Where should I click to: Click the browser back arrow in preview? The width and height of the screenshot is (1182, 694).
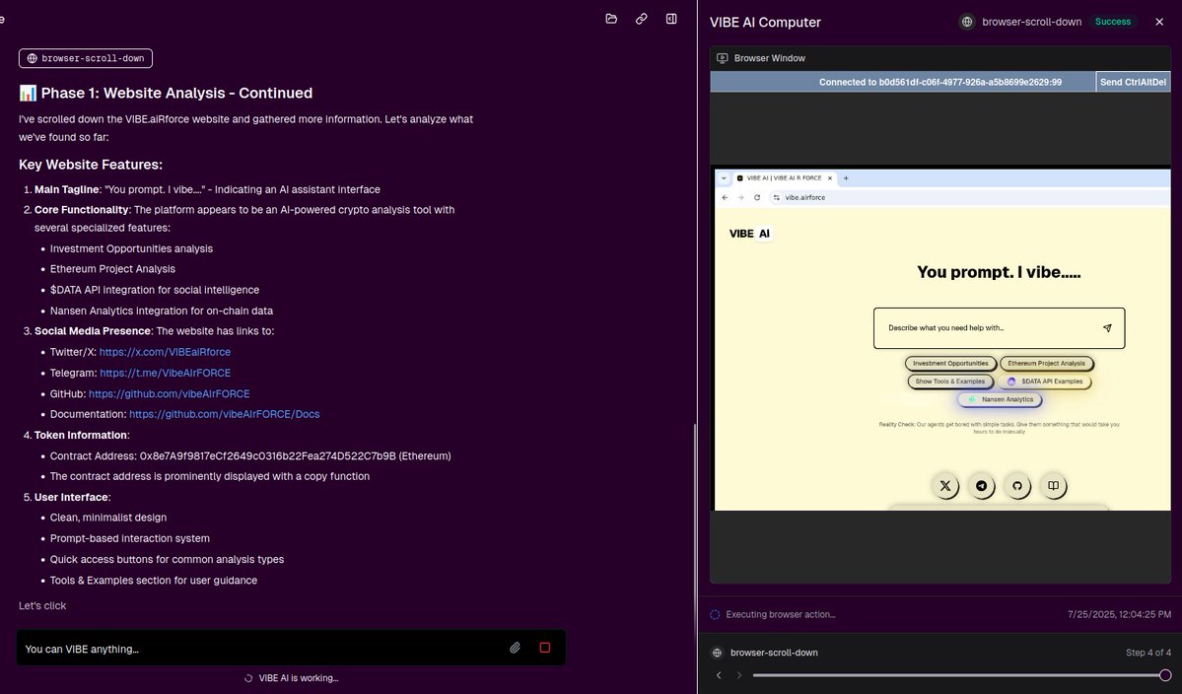click(726, 197)
